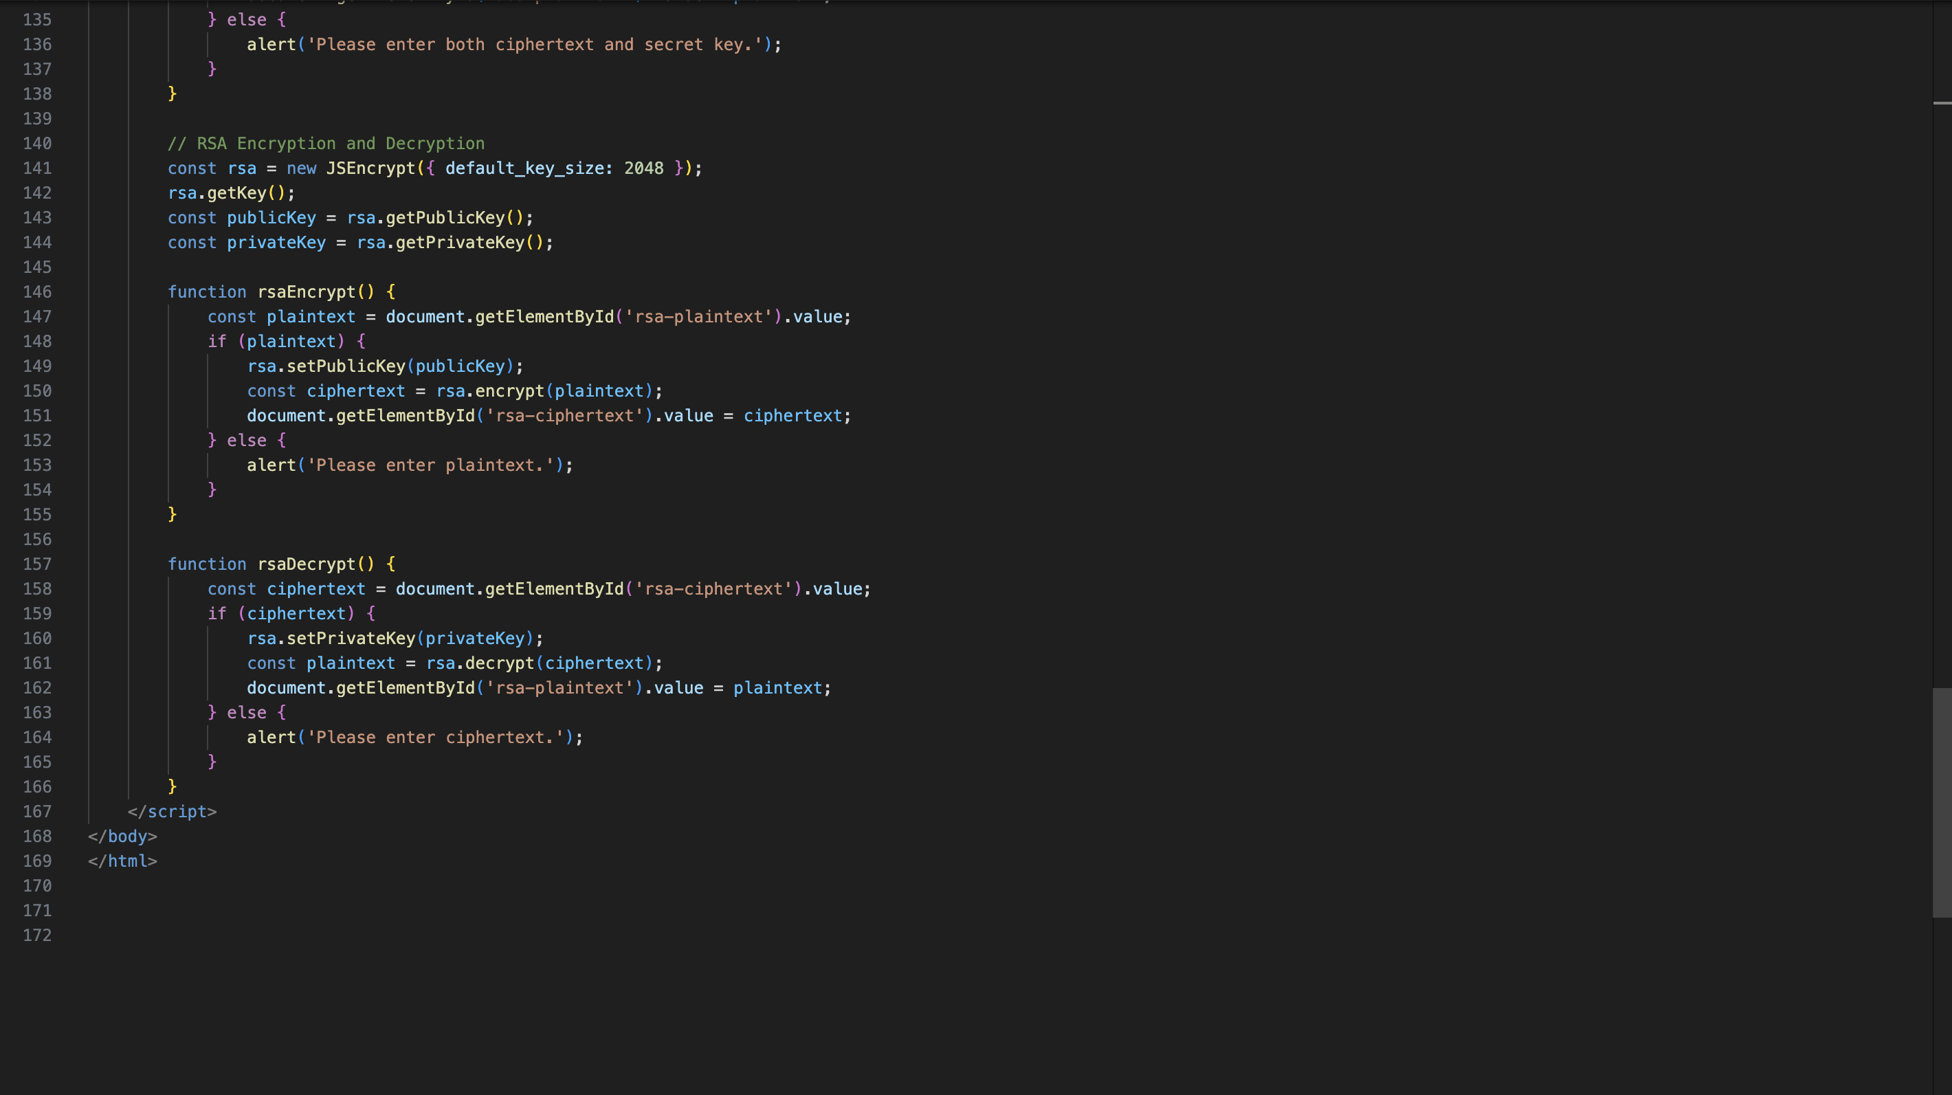Image resolution: width=1952 pixels, height=1095 pixels.
Task: Click line number 169 in the gutter
Action: point(37,861)
